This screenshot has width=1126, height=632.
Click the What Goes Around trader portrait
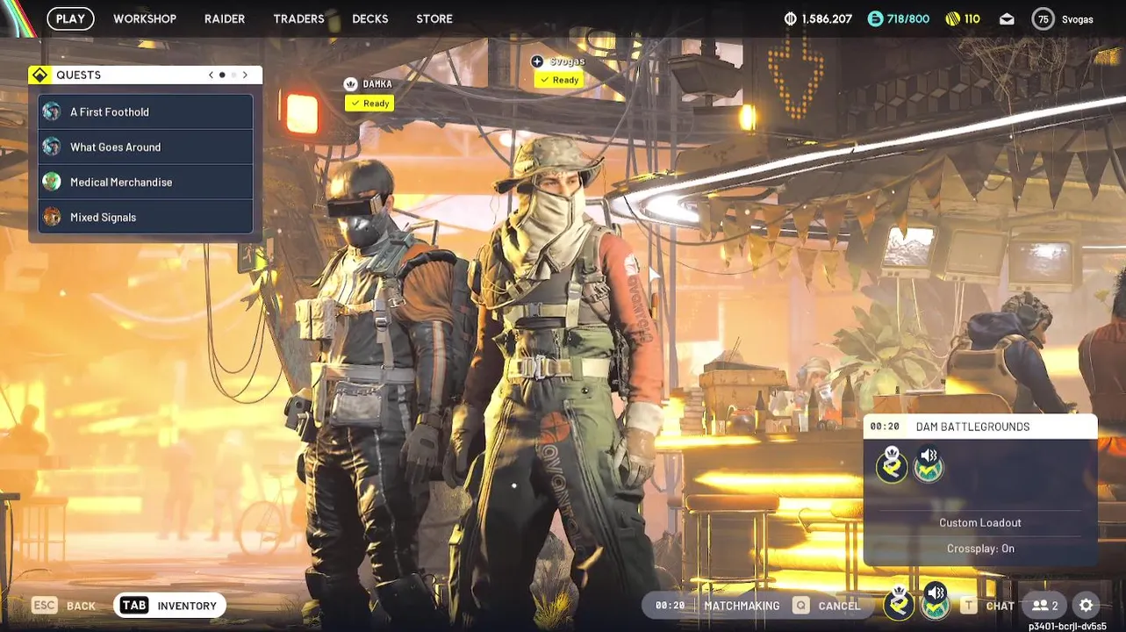(52, 147)
